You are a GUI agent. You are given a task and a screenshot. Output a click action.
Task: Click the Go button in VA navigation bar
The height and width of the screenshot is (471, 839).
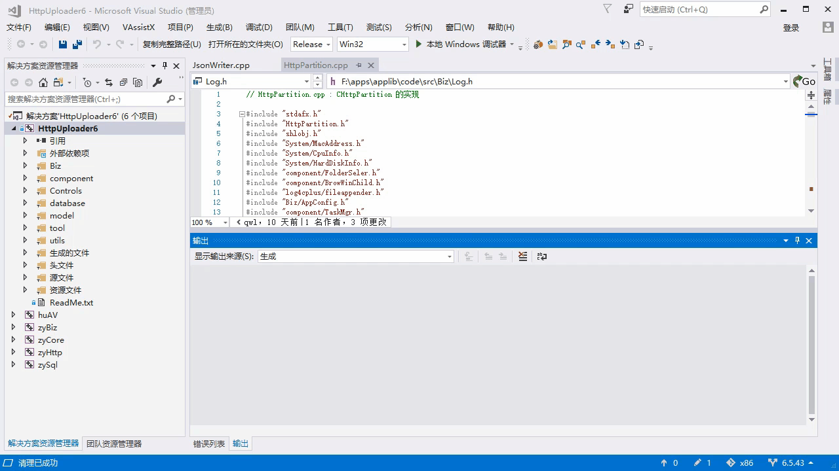point(804,81)
